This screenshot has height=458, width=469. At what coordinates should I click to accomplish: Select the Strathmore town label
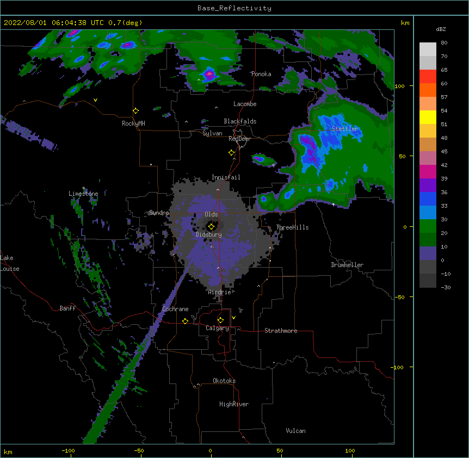(x=281, y=331)
